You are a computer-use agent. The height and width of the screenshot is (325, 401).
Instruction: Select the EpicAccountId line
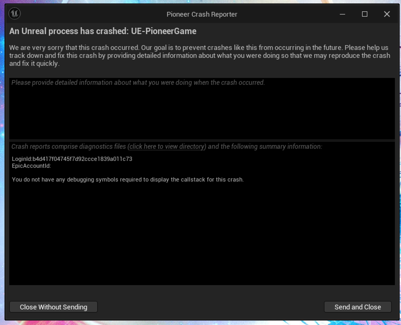pos(32,166)
